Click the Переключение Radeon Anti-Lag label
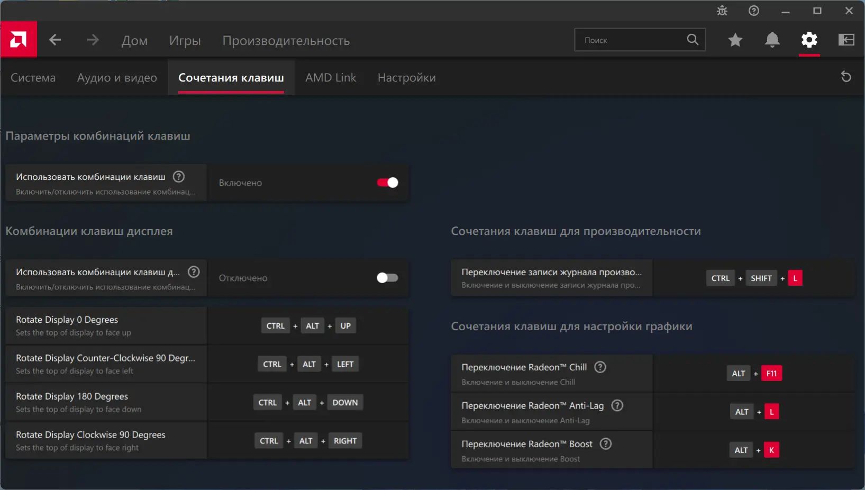Viewport: 865px width, 490px height. (533, 405)
